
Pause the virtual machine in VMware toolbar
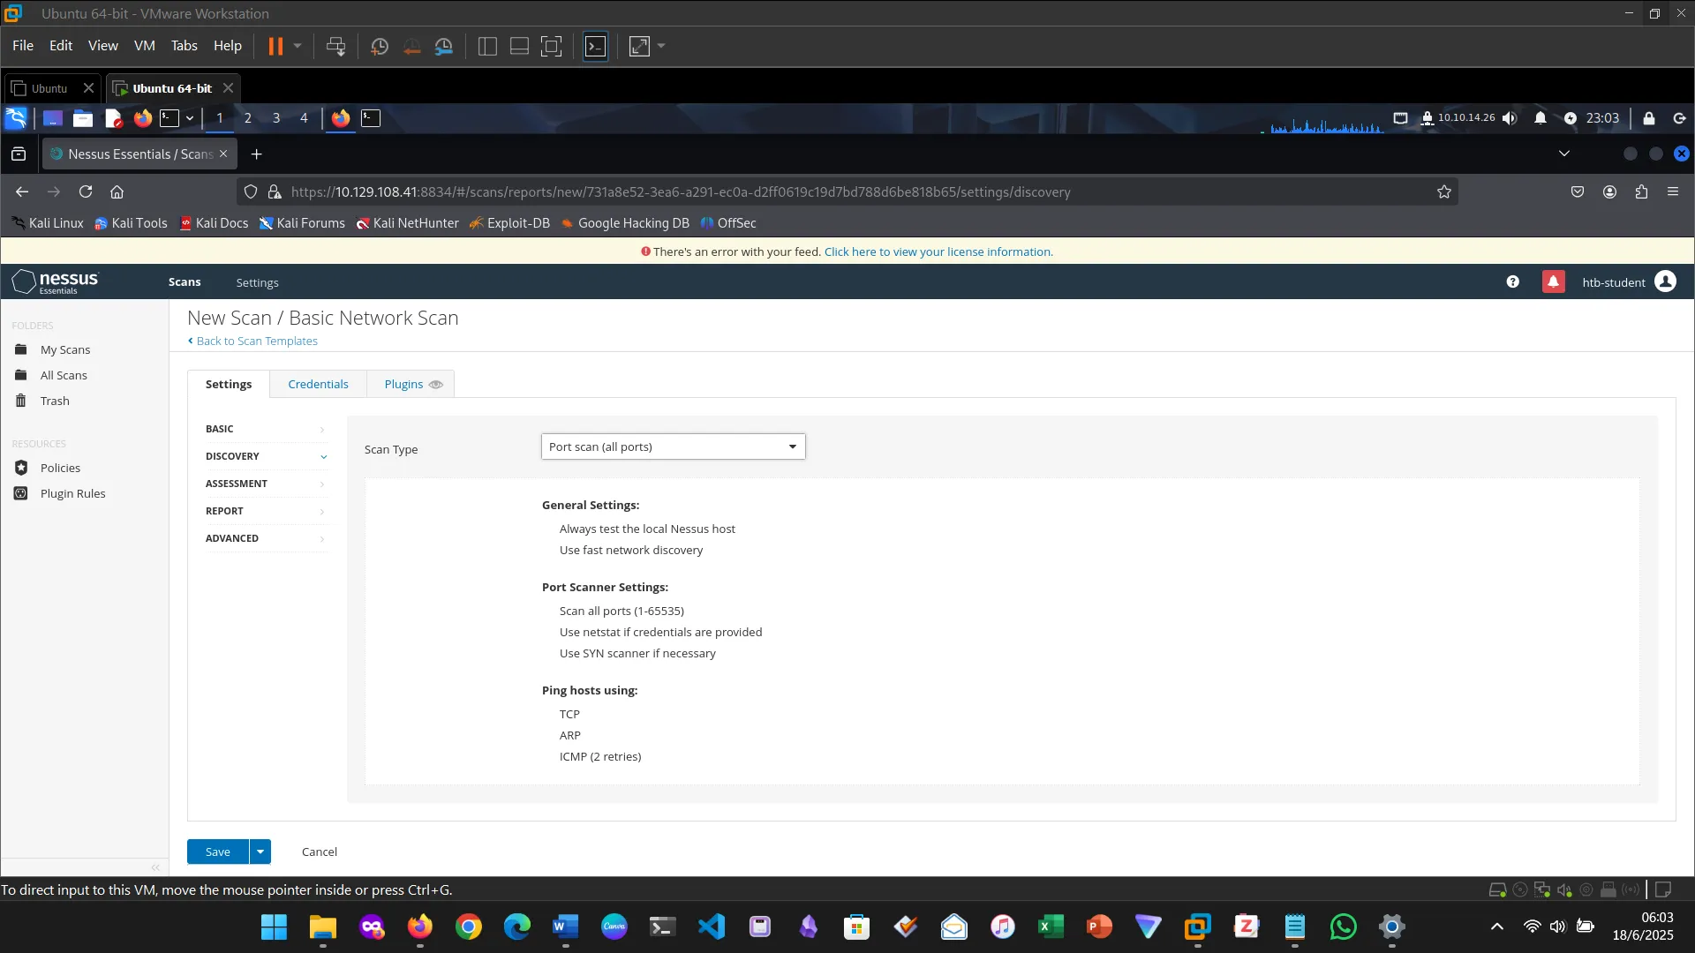(x=275, y=46)
